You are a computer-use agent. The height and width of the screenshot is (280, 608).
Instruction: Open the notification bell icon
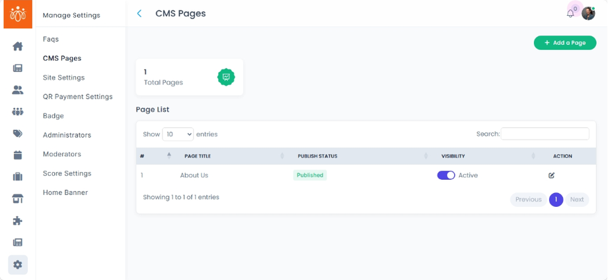[x=570, y=14]
